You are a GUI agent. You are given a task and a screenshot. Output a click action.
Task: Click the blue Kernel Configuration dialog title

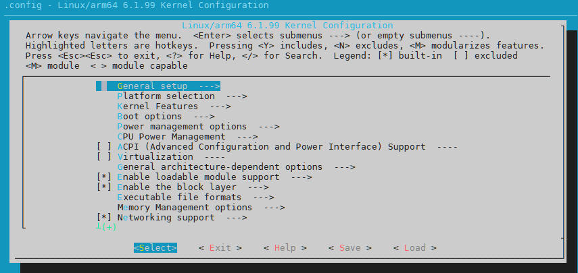(287, 26)
